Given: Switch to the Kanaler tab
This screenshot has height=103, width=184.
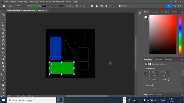Looking at the screenshot, I should (x=152, y=95).
